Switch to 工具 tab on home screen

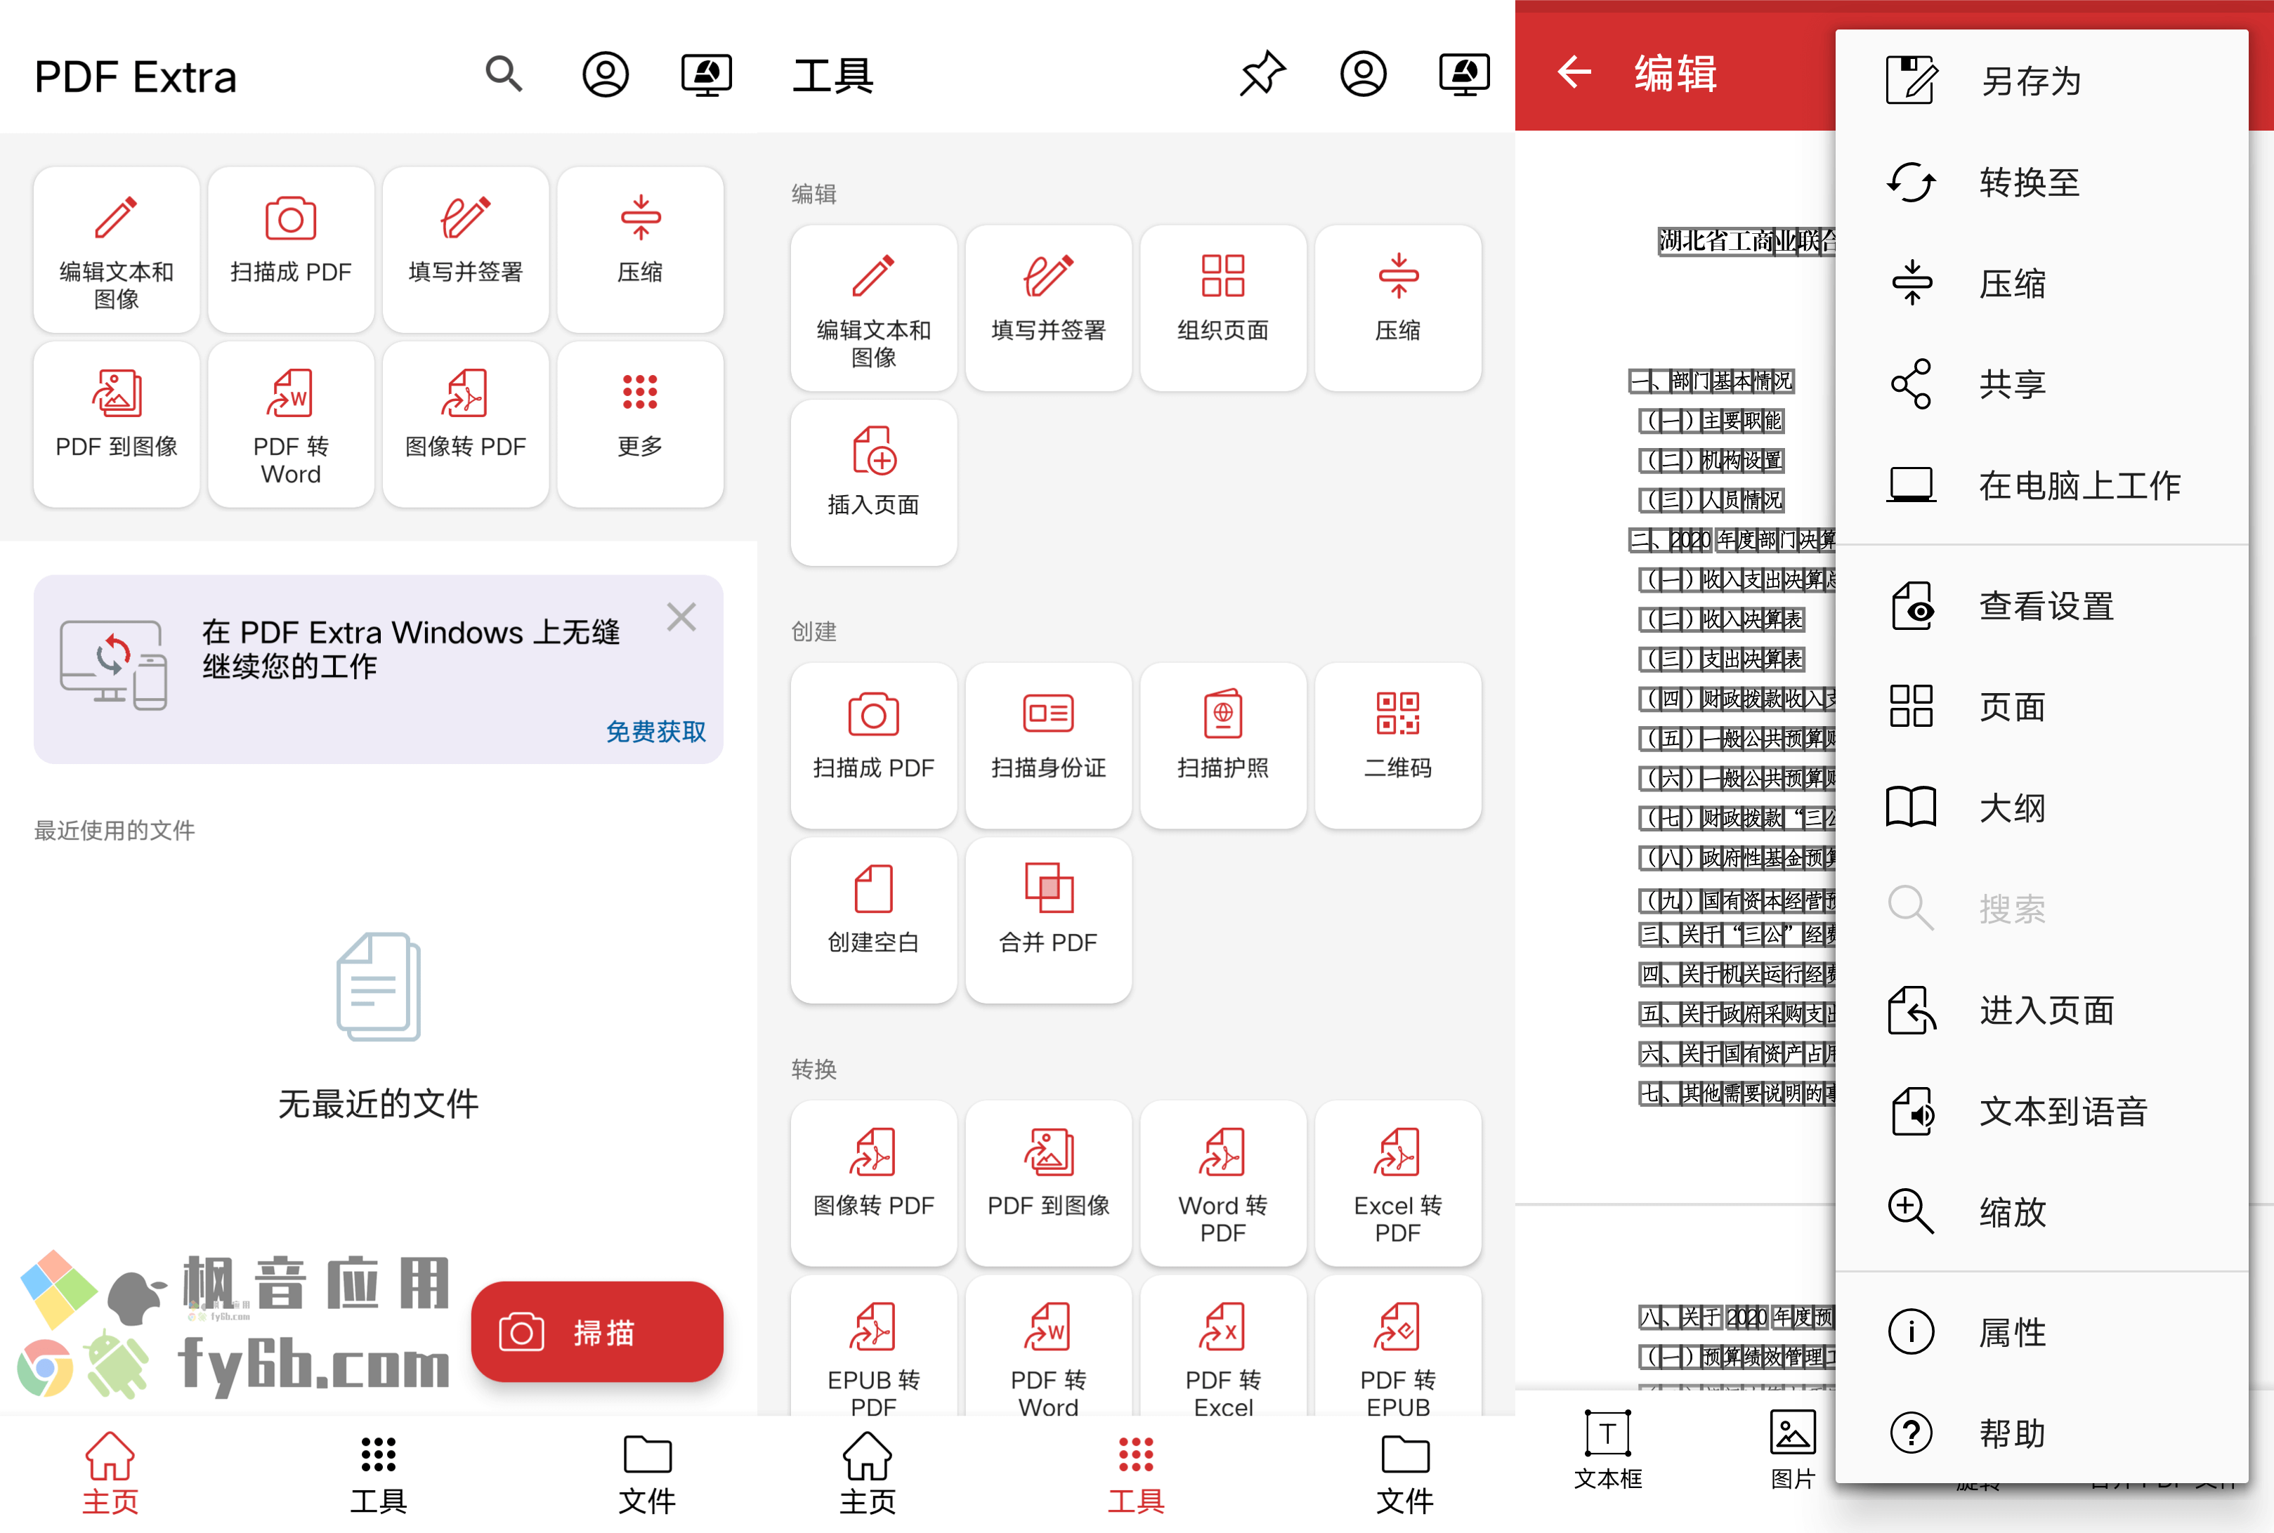point(379,1473)
